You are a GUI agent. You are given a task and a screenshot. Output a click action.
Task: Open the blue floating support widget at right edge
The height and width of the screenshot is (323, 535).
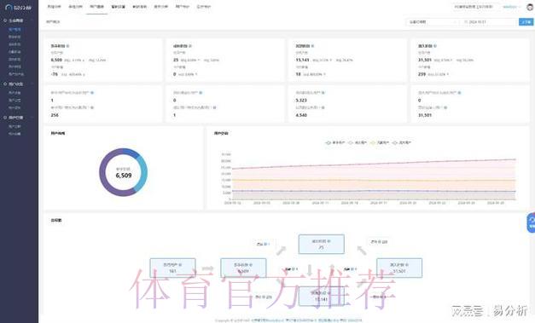(532, 222)
